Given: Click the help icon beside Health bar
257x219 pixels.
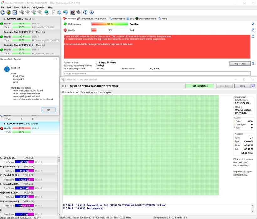Looking at the screenshot, I should (253, 30).
